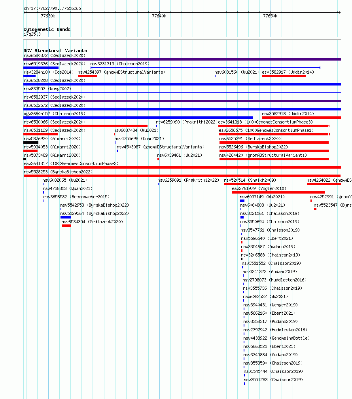Click the 77640k ruler position label
This screenshot has height=399, width=352.
159,16
